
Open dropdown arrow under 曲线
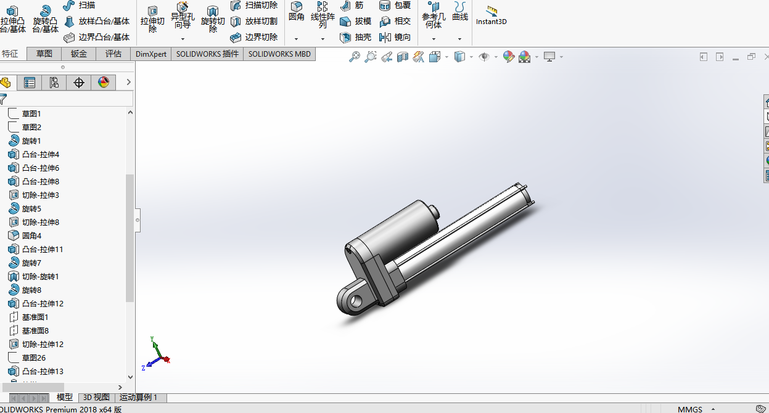[x=460, y=38]
